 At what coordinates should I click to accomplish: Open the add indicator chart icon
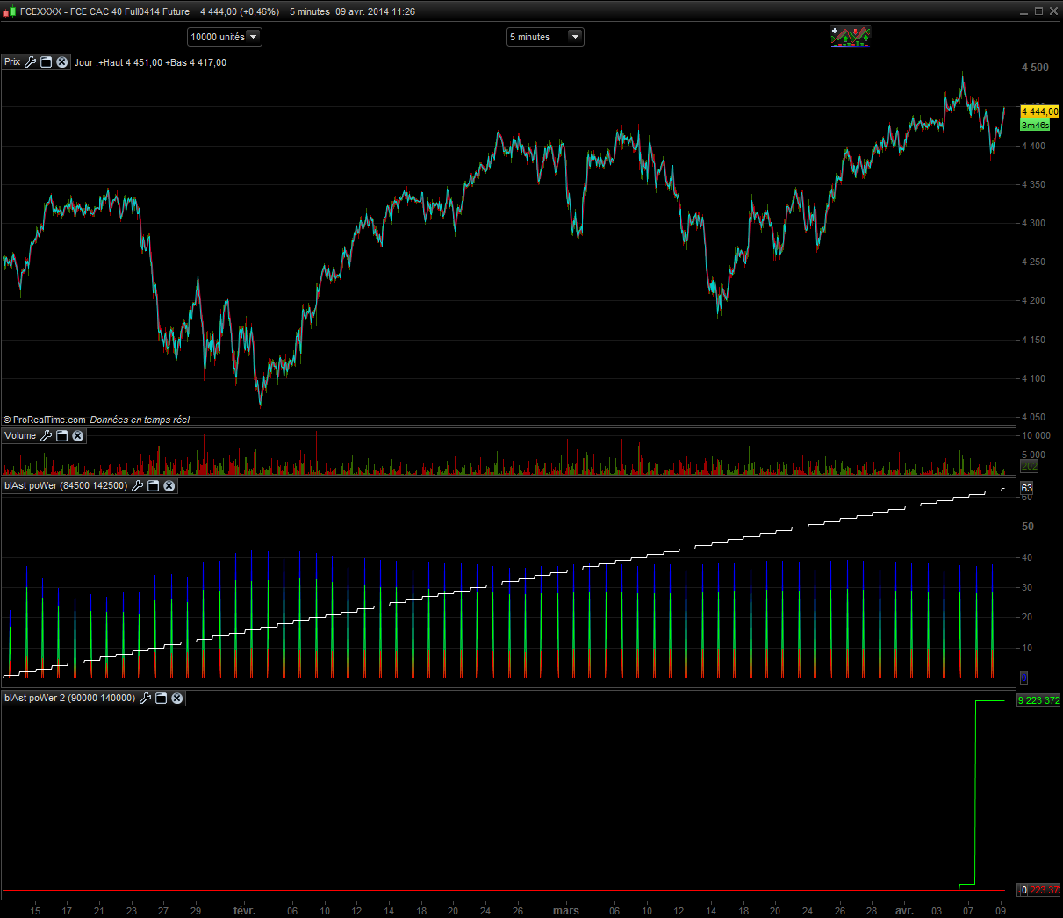click(851, 36)
